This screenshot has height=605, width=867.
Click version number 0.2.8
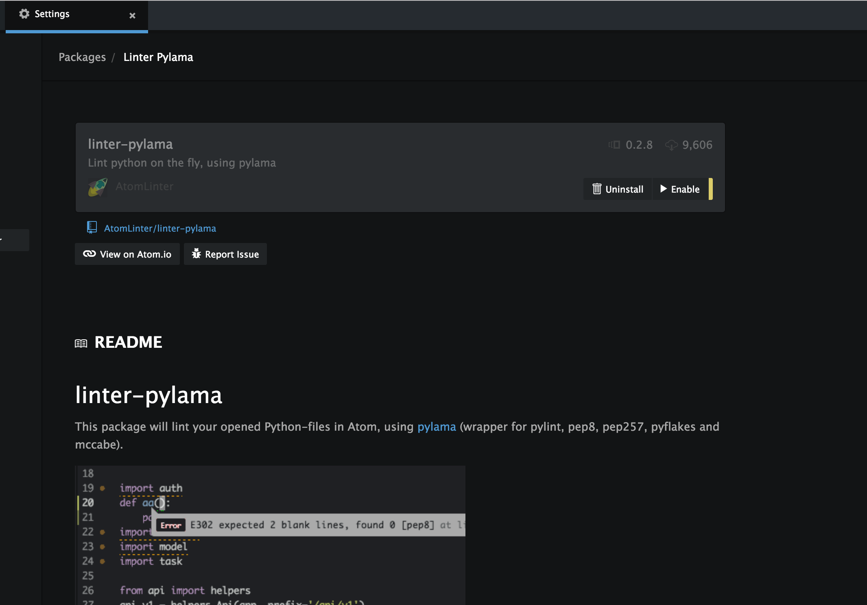pyautogui.click(x=639, y=145)
